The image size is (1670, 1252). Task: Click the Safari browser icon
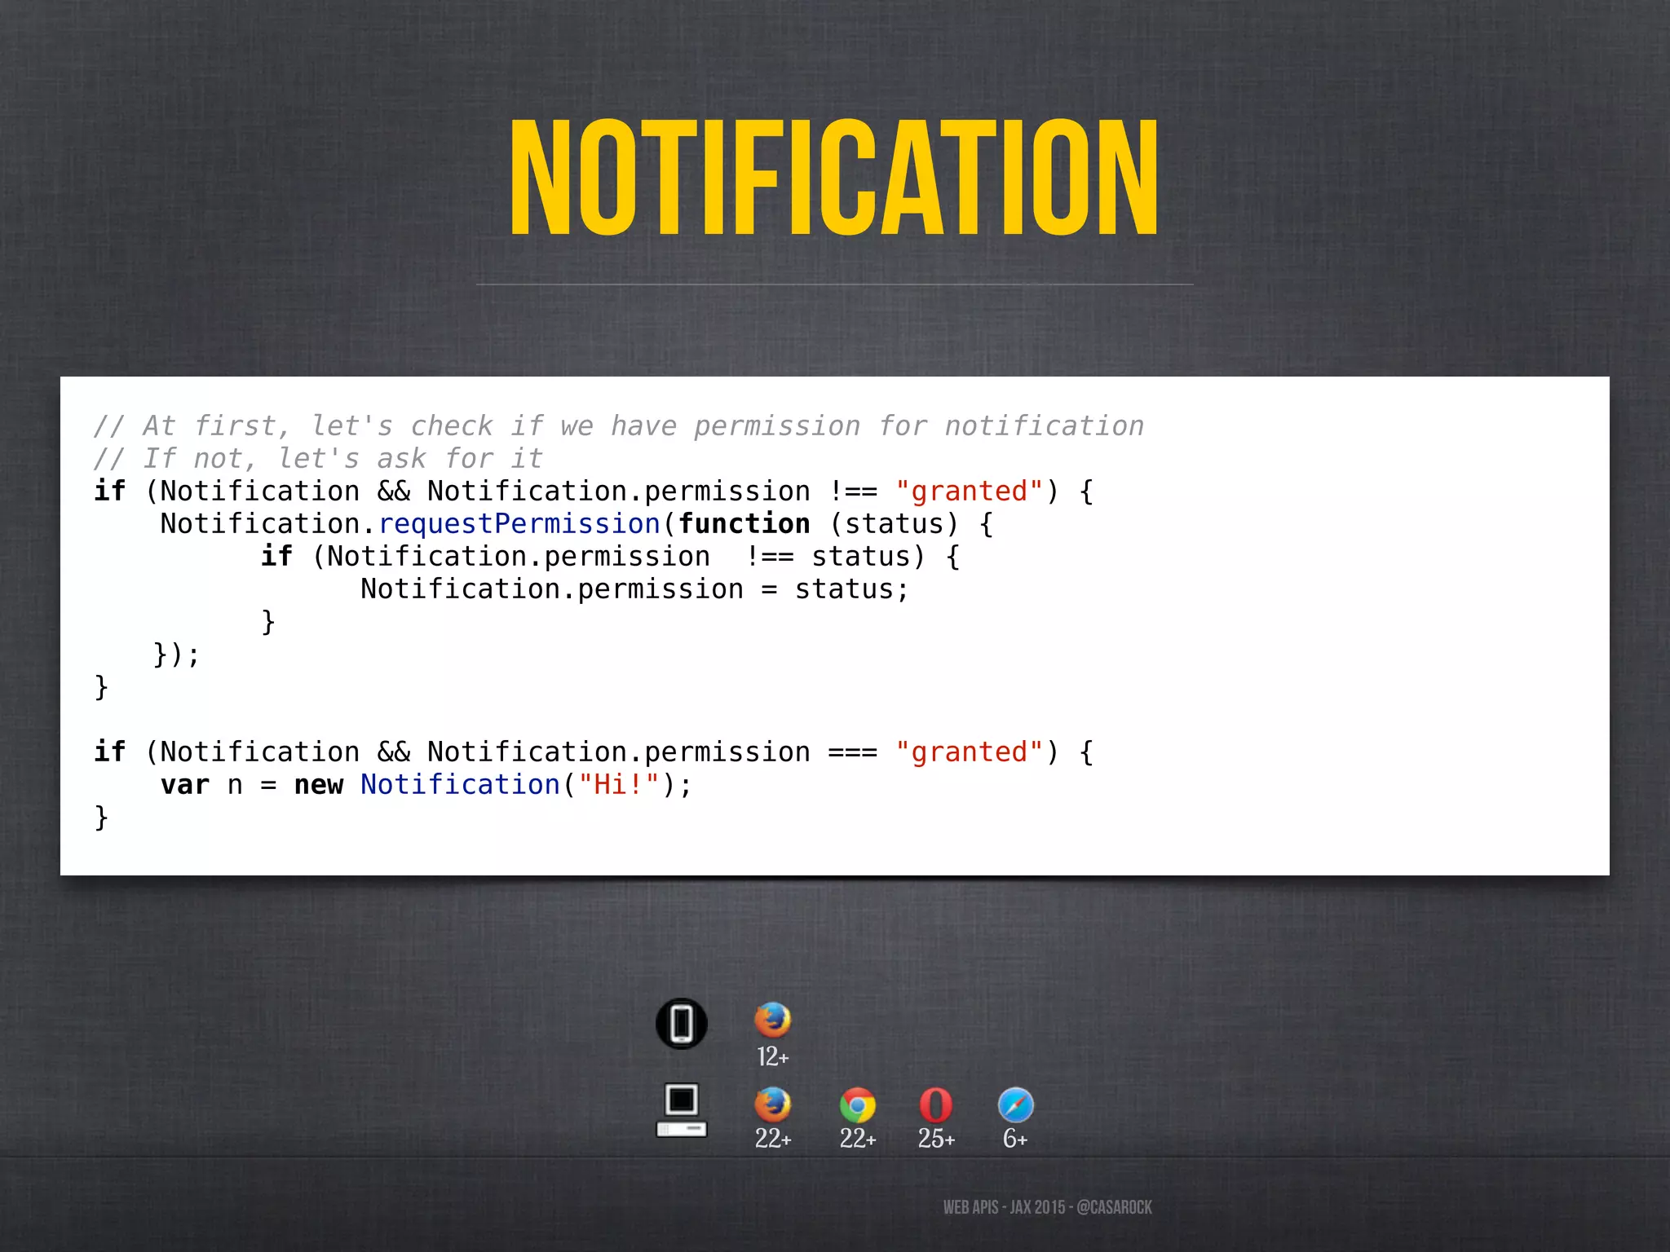[x=1015, y=1105]
